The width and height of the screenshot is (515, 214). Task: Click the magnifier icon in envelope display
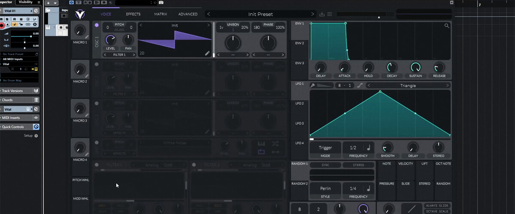pyautogui.click(x=447, y=26)
